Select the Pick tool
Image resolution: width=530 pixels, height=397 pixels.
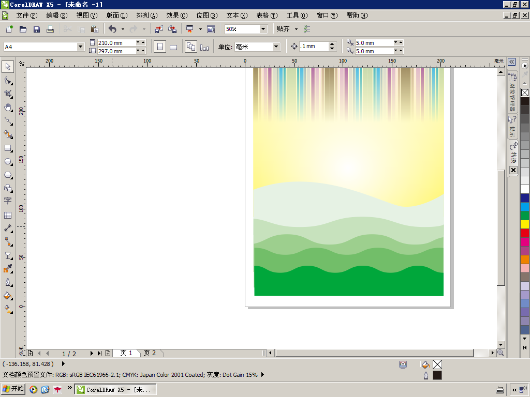pos(8,67)
